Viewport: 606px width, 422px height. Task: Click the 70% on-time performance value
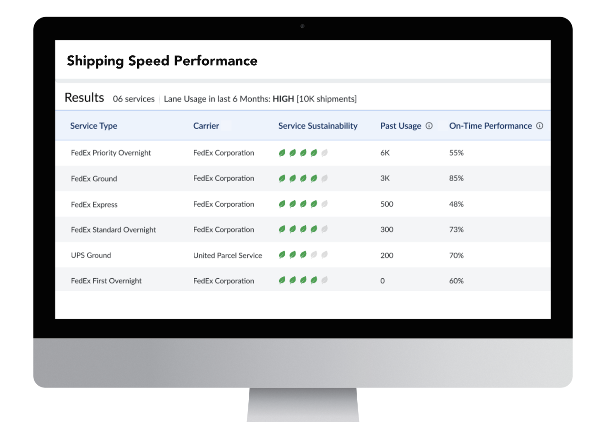click(x=457, y=255)
